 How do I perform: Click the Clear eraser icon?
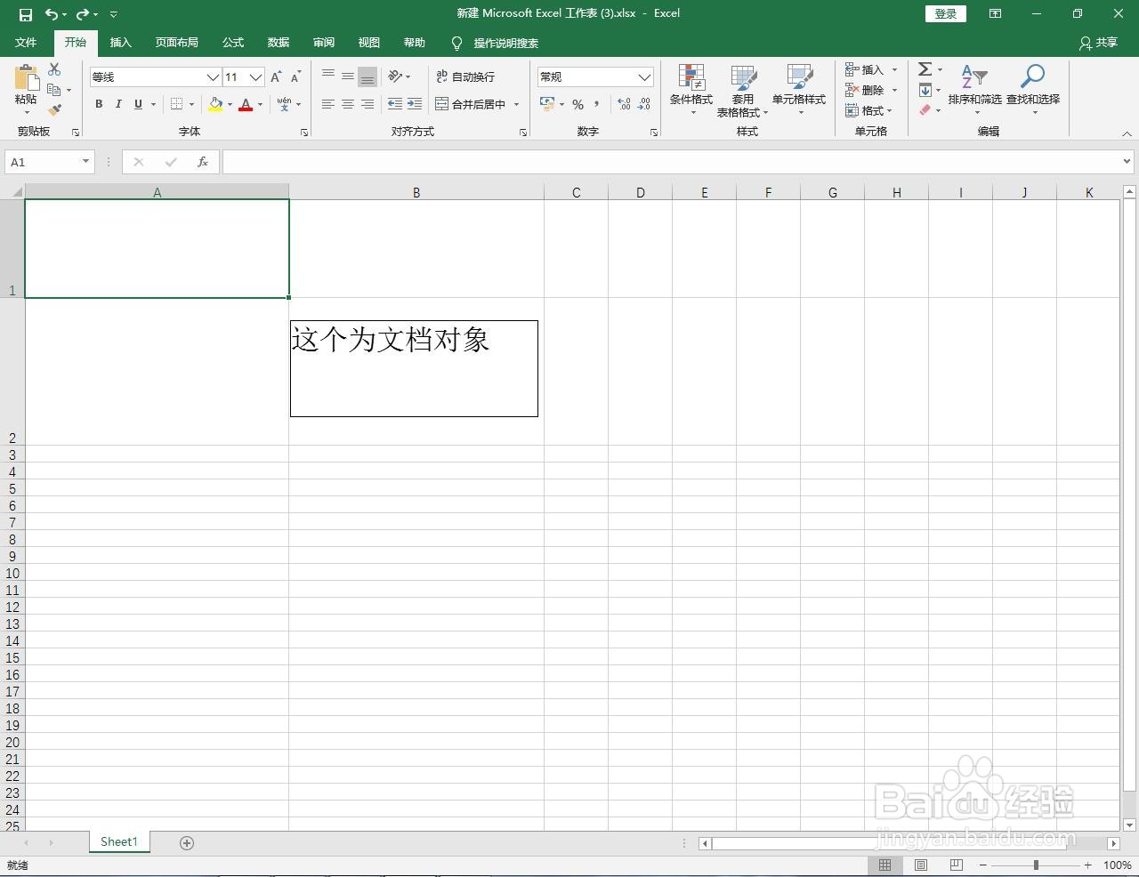tap(925, 110)
